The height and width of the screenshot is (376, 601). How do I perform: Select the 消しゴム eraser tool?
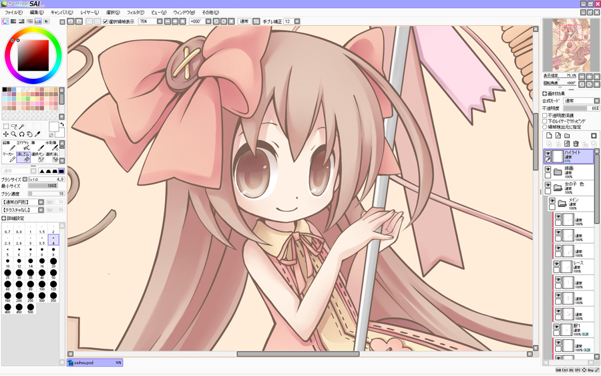click(23, 157)
